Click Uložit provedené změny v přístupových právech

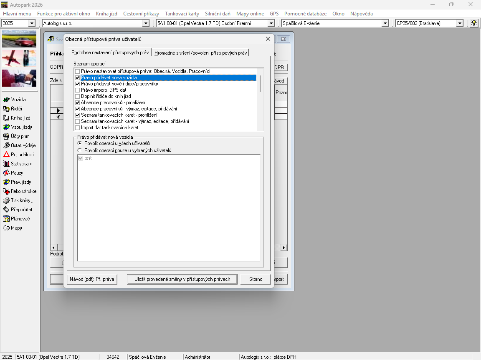182,279
